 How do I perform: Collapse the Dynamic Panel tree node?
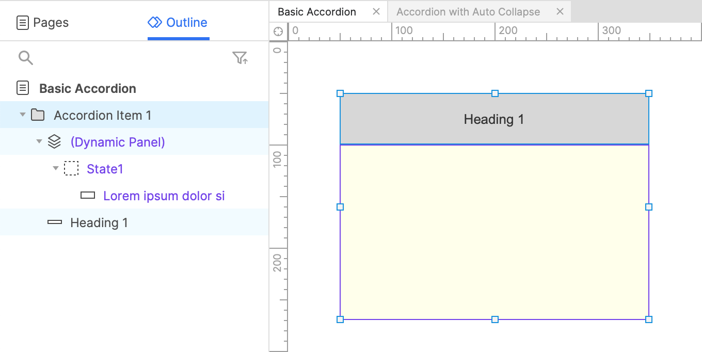click(39, 141)
